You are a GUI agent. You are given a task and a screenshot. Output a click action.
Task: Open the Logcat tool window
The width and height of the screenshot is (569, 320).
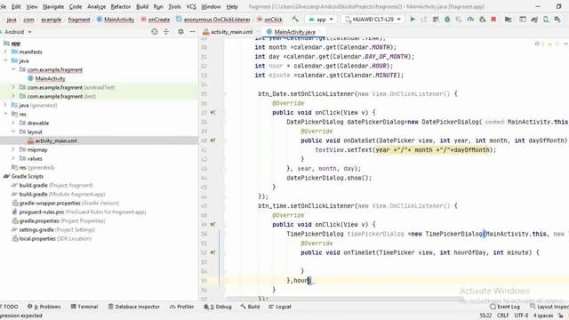click(280, 307)
